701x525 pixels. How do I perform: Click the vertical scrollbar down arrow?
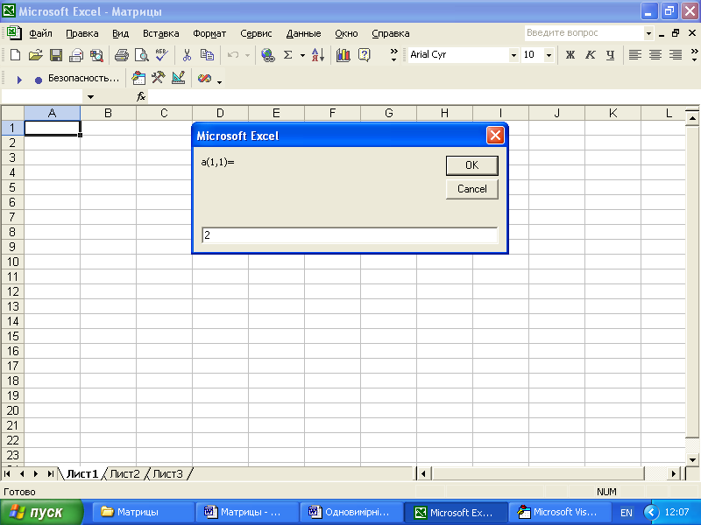pos(692,459)
